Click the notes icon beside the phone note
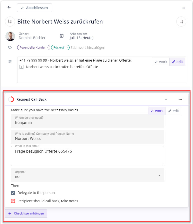The image size is (193, 224). [x=10, y=62]
